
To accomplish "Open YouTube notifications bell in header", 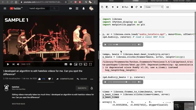I will 84,8.
